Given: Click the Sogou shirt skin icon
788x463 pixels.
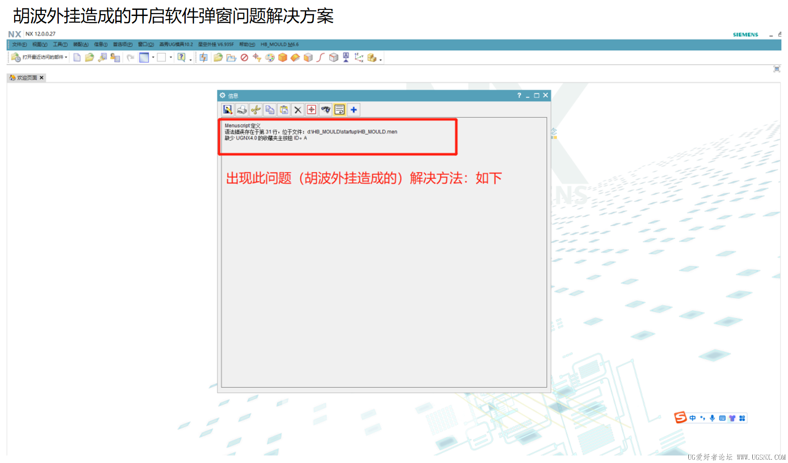Looking at the screenshot, I should click(x=732, y=418).
